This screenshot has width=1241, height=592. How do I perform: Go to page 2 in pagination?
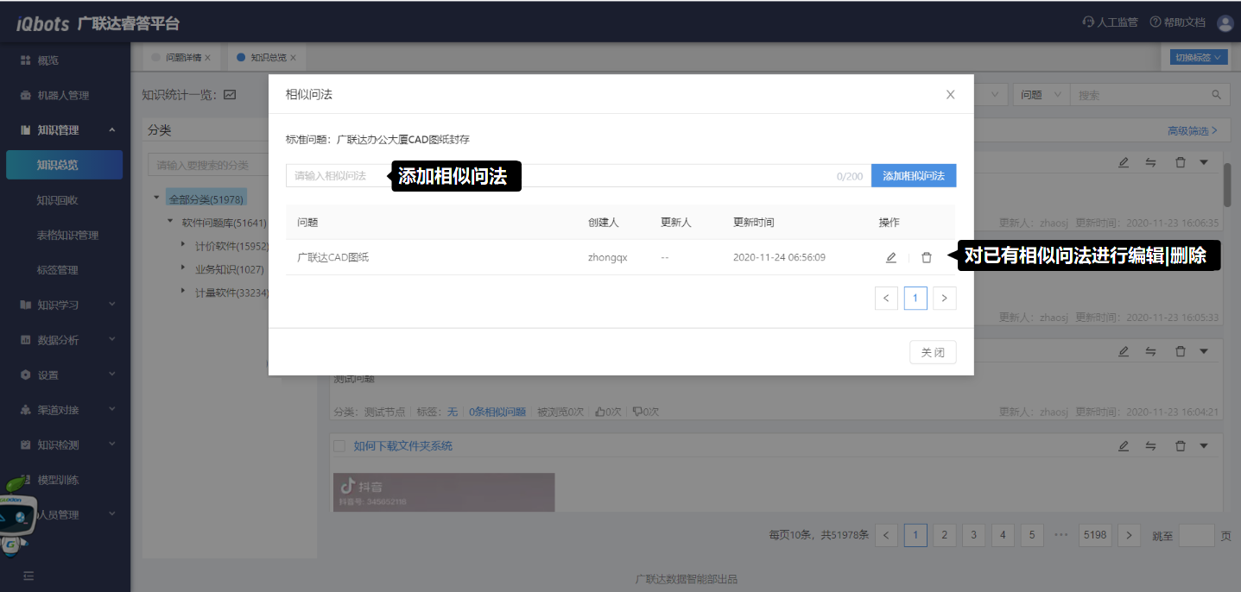coord(944,535)
